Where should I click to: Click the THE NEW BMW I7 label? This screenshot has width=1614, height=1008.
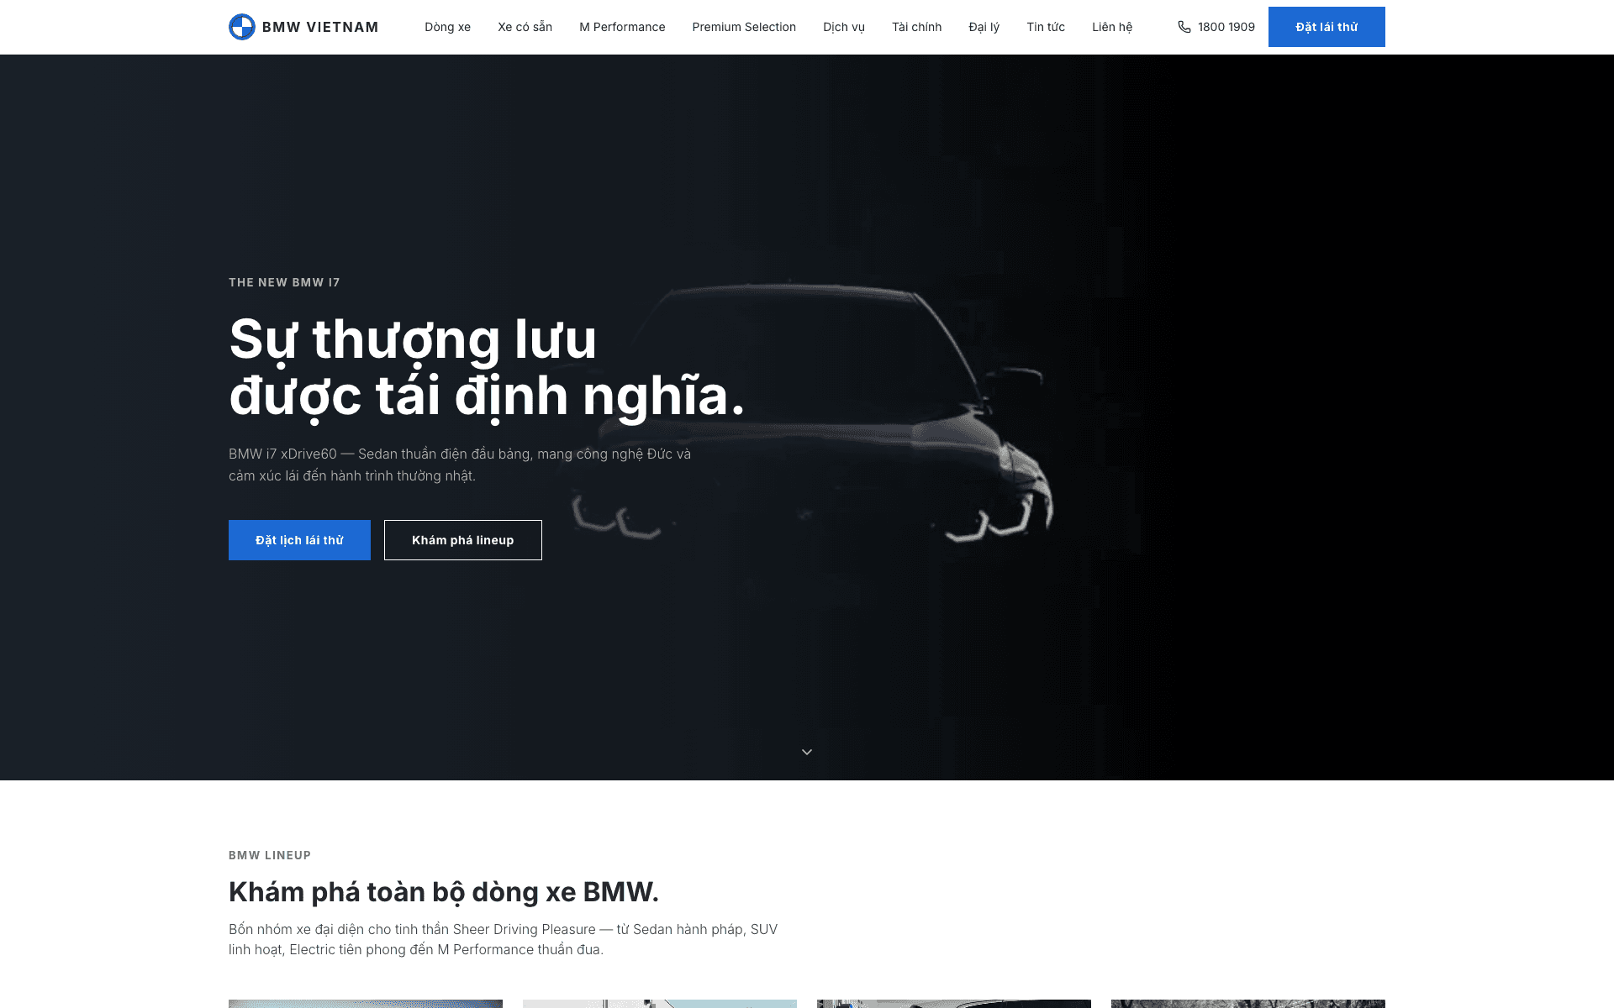click(284, 282)
